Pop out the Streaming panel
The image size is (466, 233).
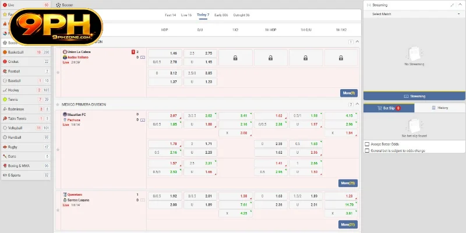point(453,5)
